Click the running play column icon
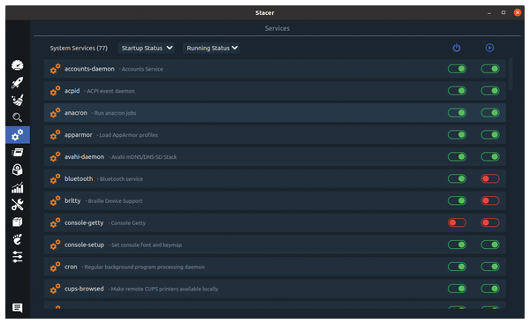This screenshot has width=530, height=324. pos(489,48)
